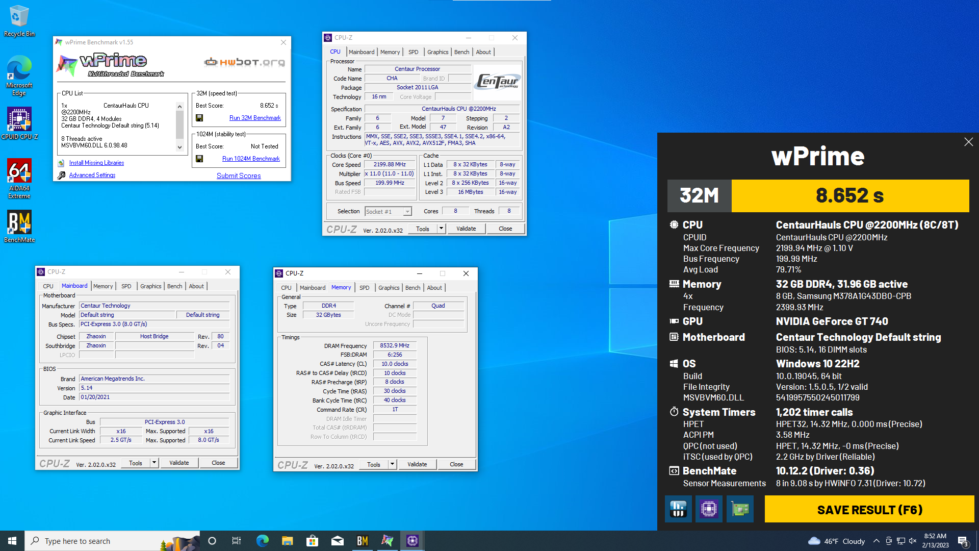
Task: Click SAVE RESULT (F6) button
Action: [x=869, y=509]
